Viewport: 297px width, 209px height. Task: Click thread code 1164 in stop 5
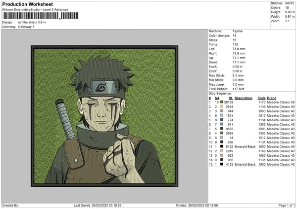coord(262,120)
